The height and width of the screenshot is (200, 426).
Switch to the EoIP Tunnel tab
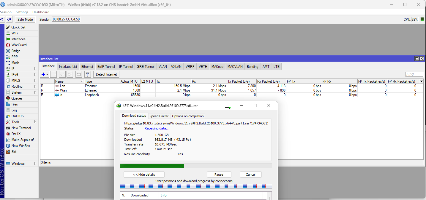(x=106, y=67)
